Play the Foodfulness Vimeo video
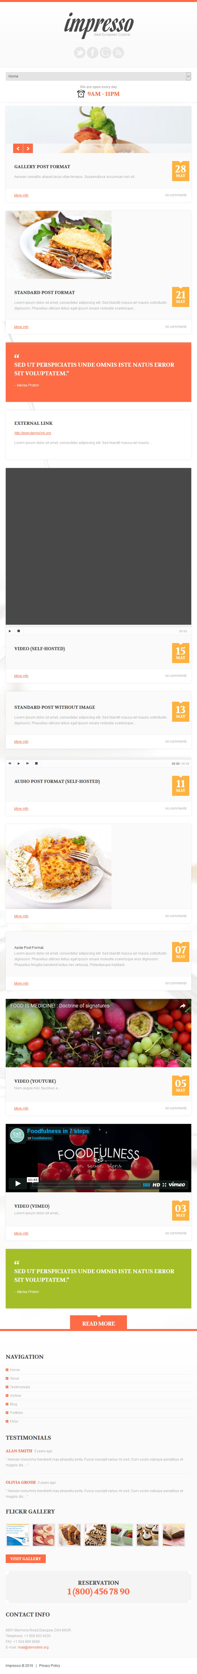The width and height of the screenshot is (197, 1674). [x=17, y=1183]
